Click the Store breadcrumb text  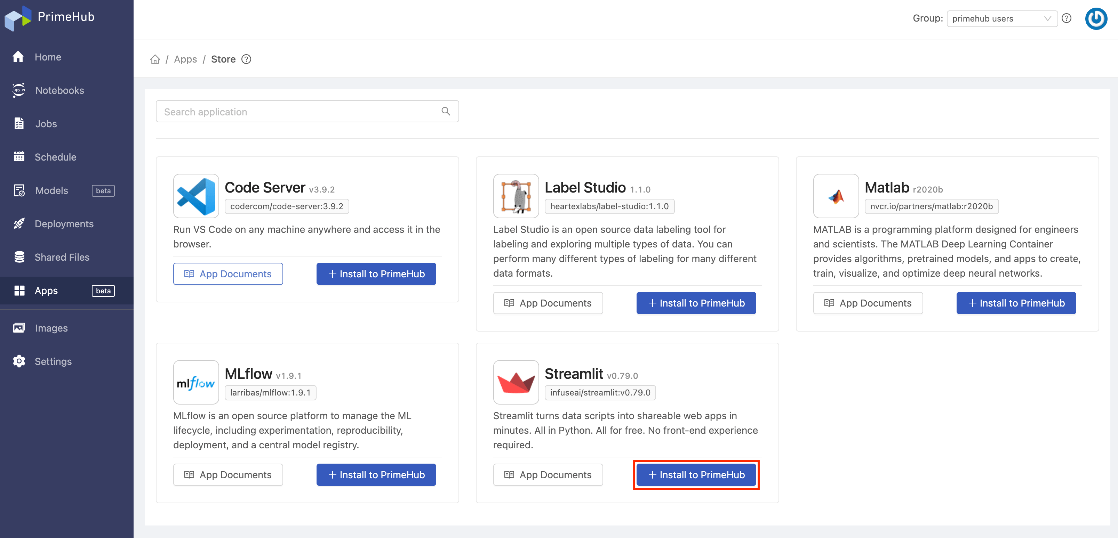pos(223,59)
